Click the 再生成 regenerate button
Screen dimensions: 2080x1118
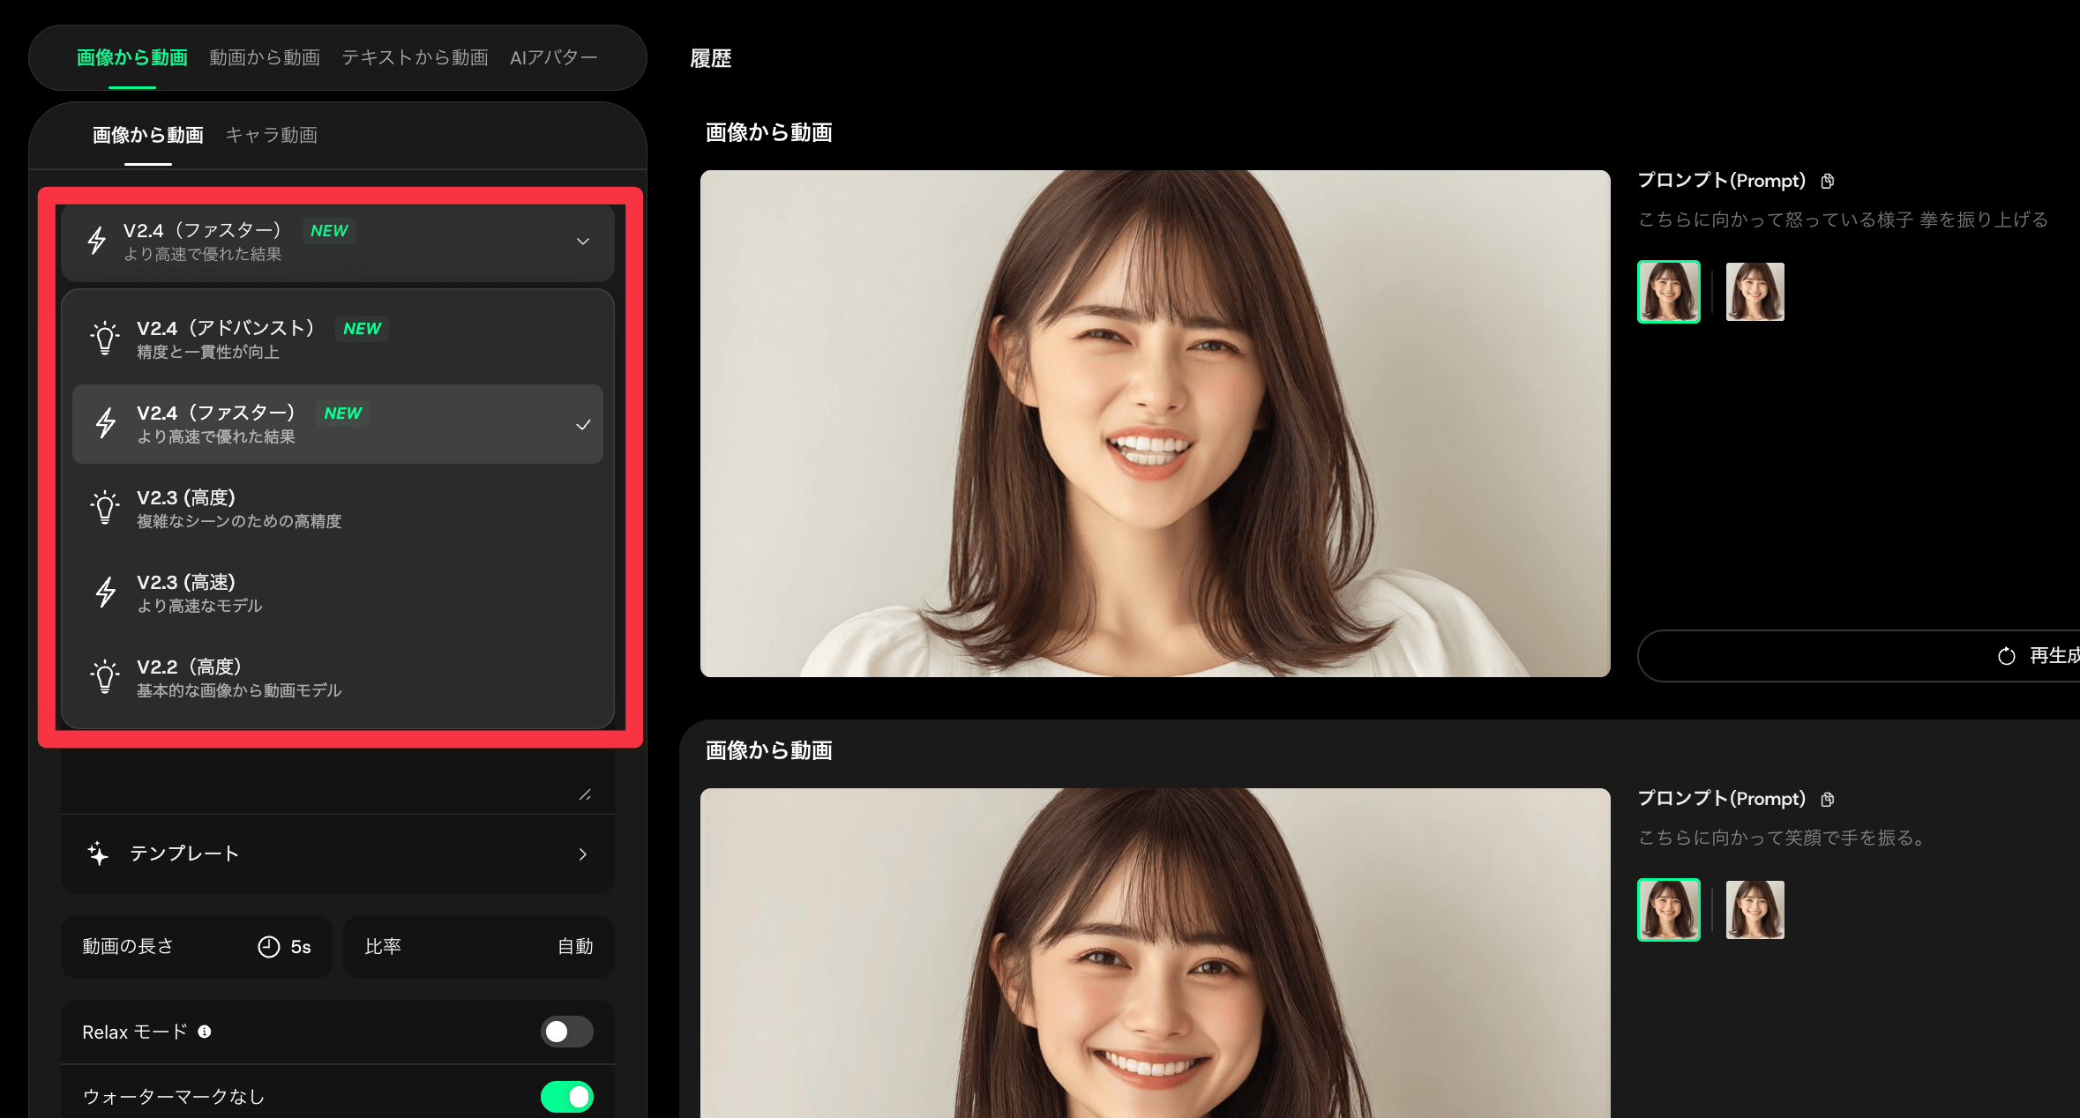[2038, 656]
